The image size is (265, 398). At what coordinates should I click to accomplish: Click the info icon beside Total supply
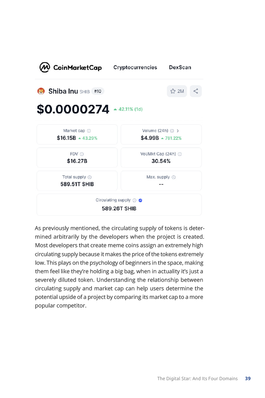[x=90, y=177]
